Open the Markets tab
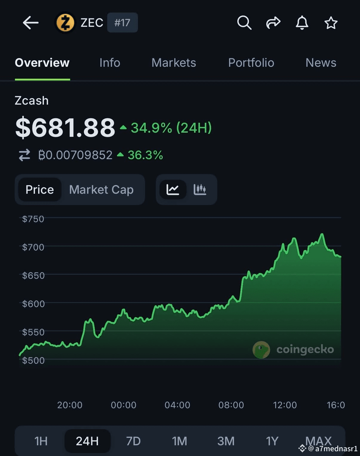 pyautogui.click(x=174, y=63)
